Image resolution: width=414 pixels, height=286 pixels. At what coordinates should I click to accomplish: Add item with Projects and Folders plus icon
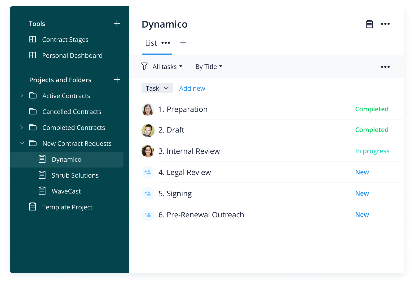(x=117, y=80)
